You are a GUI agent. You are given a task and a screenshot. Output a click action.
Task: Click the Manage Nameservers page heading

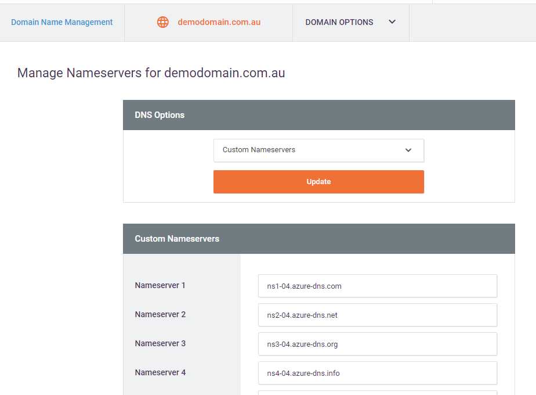click(151, 73)
